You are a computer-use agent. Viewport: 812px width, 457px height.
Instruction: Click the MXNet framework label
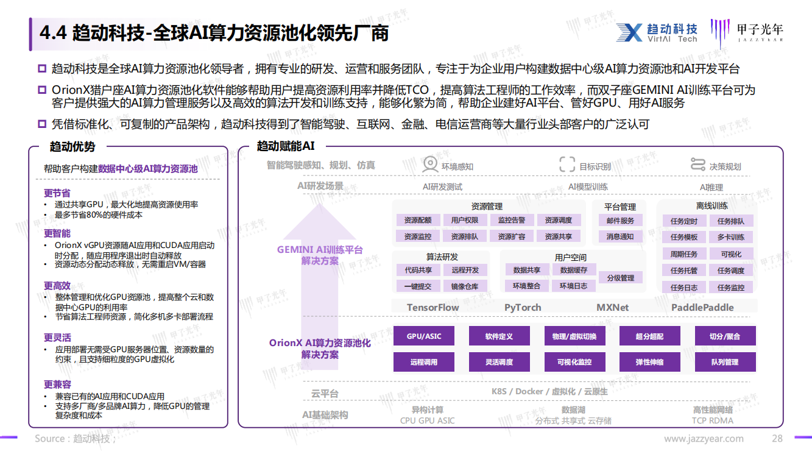point(612,308)
